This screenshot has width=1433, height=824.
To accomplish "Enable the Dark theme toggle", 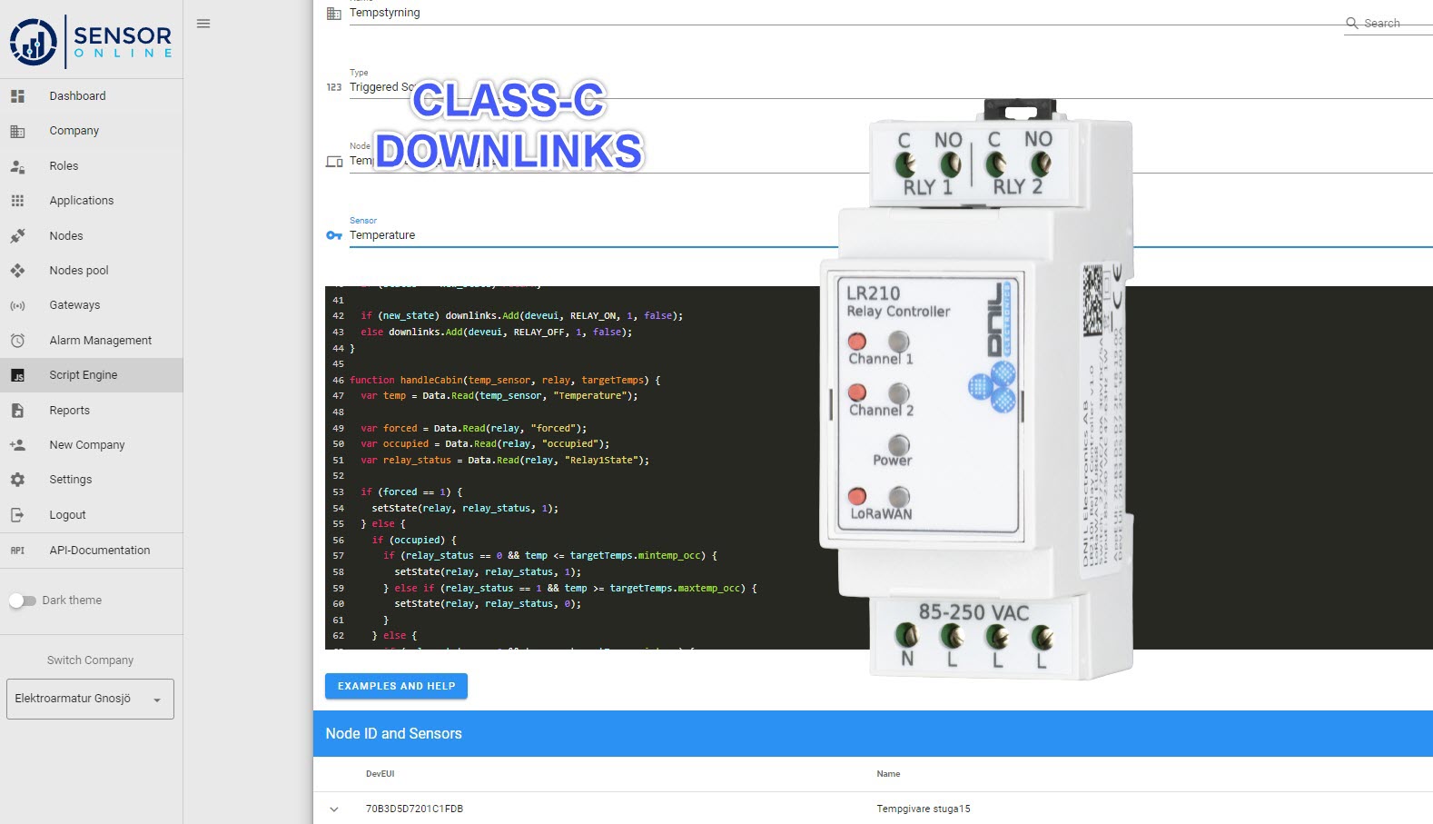I will click(23, 601).
